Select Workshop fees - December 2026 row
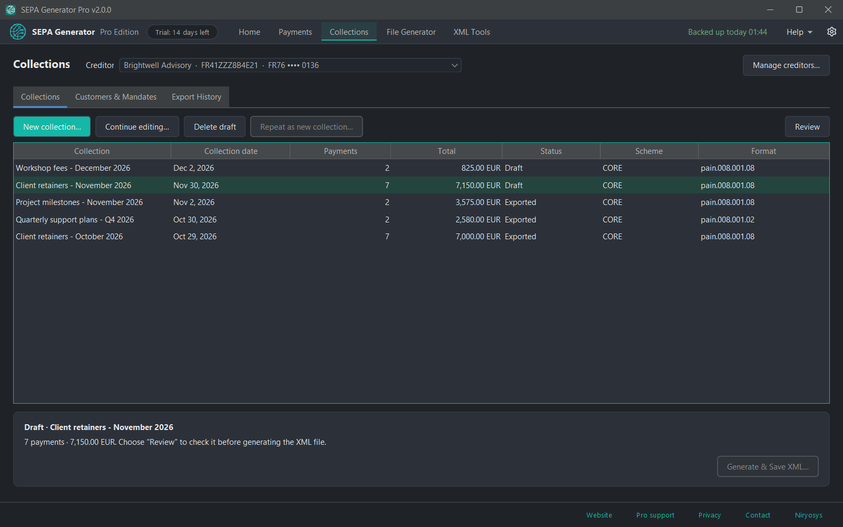 [421, 168]
